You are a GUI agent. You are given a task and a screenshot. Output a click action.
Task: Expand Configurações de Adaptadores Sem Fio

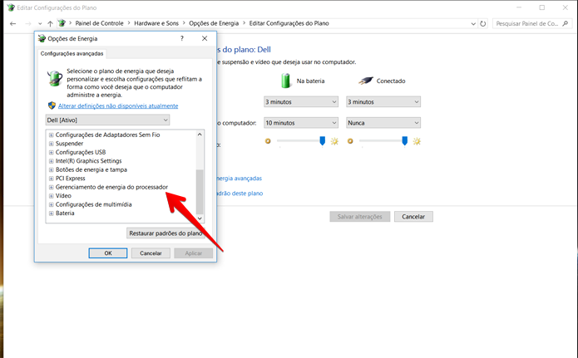pyautogui.click(x=52, y=135)
